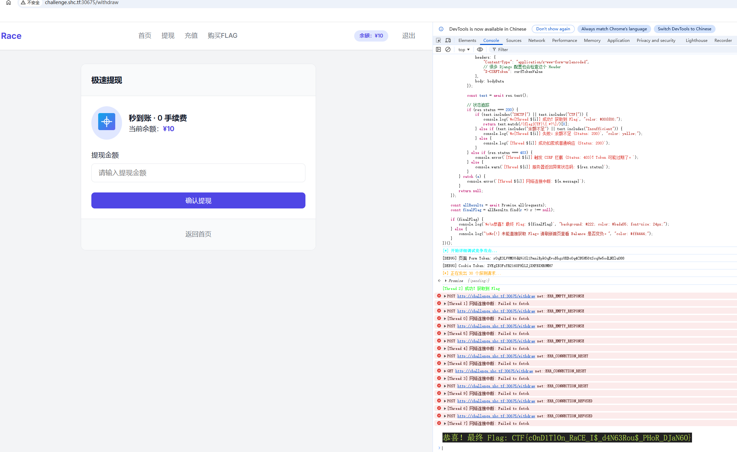The height and width of the screenshot is (452, 737).
Task: Toggle the device toolbar icon
Action: (448, 40)
